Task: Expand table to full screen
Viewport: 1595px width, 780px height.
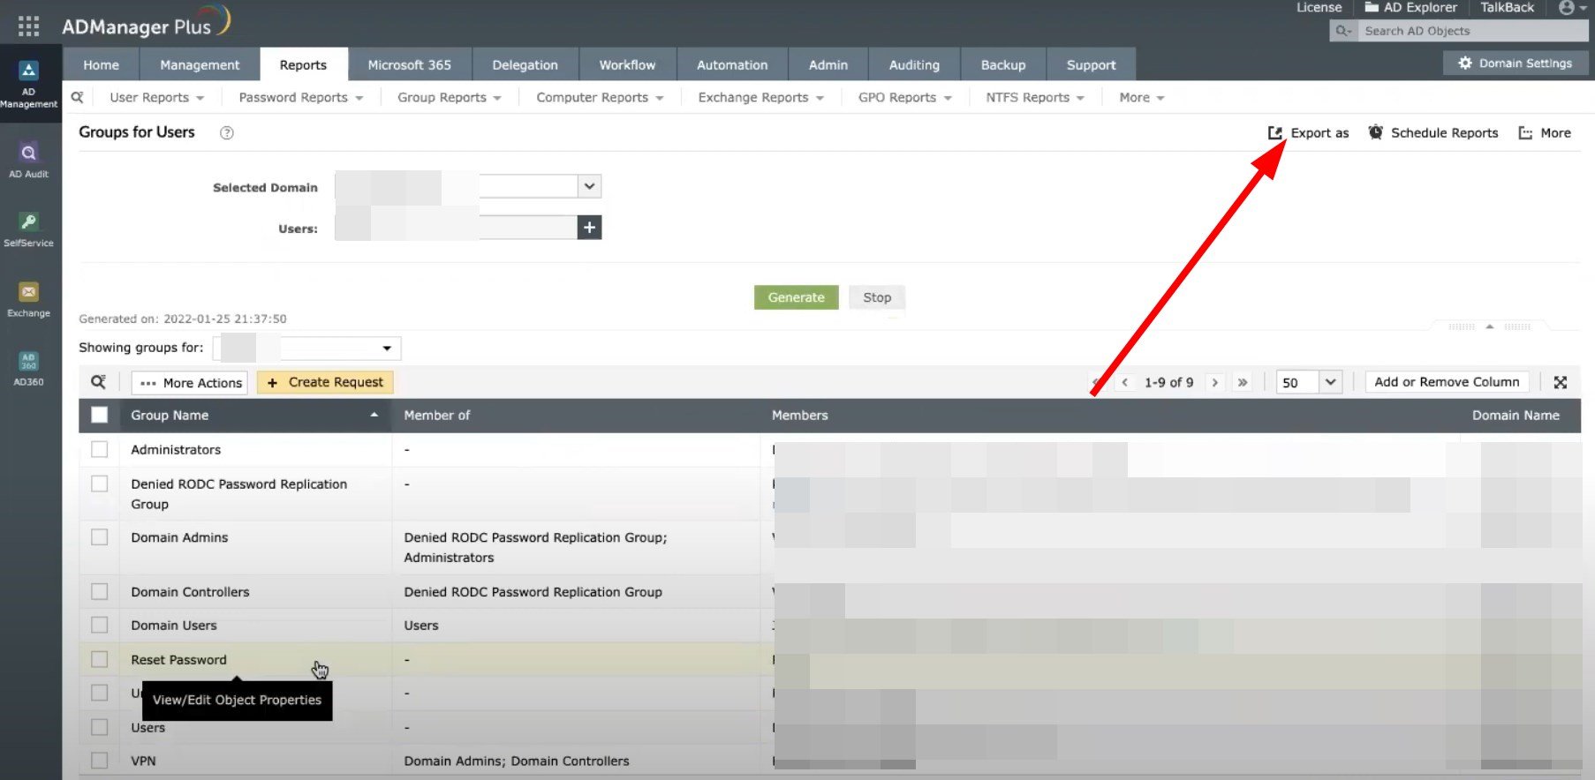Action: (x=1561, y=382)
